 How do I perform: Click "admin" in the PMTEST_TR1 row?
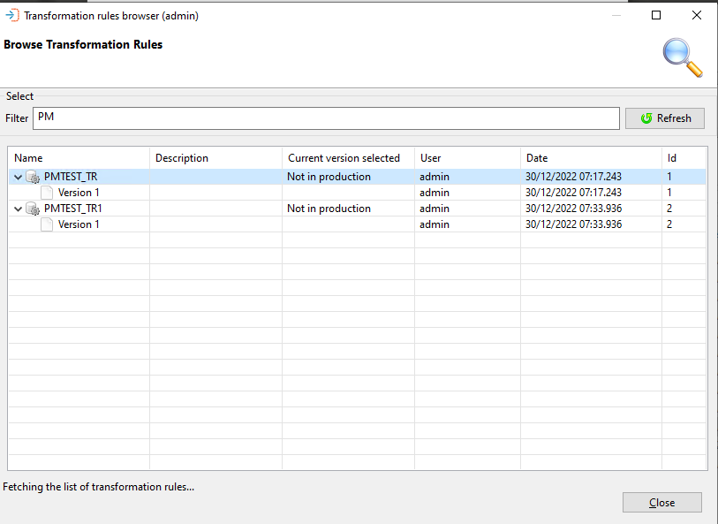pyautogui.click(x=435, y=209)
